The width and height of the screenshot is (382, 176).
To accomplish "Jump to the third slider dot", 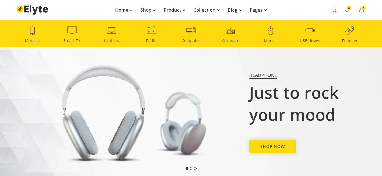I will pos(195,168).
